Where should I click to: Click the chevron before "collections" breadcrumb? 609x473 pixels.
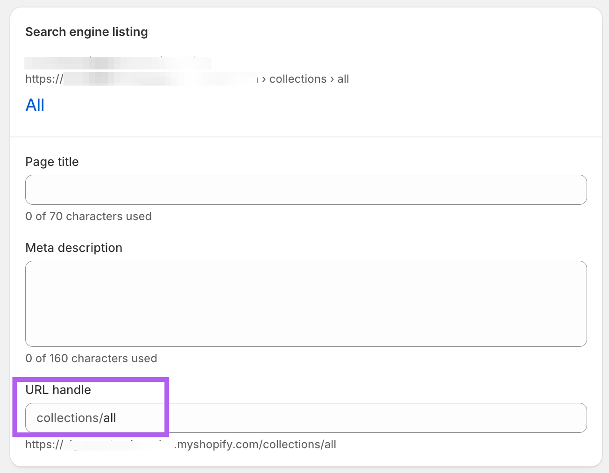tap(264, 79)
